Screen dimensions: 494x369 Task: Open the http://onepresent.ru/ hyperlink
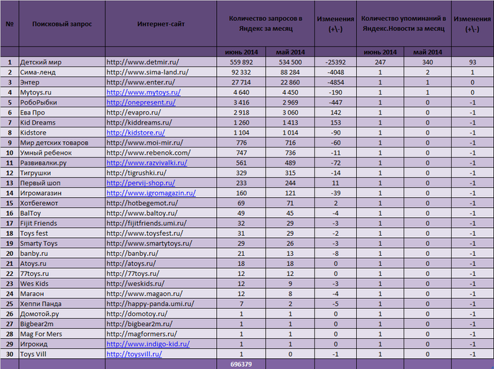(141, 102)
